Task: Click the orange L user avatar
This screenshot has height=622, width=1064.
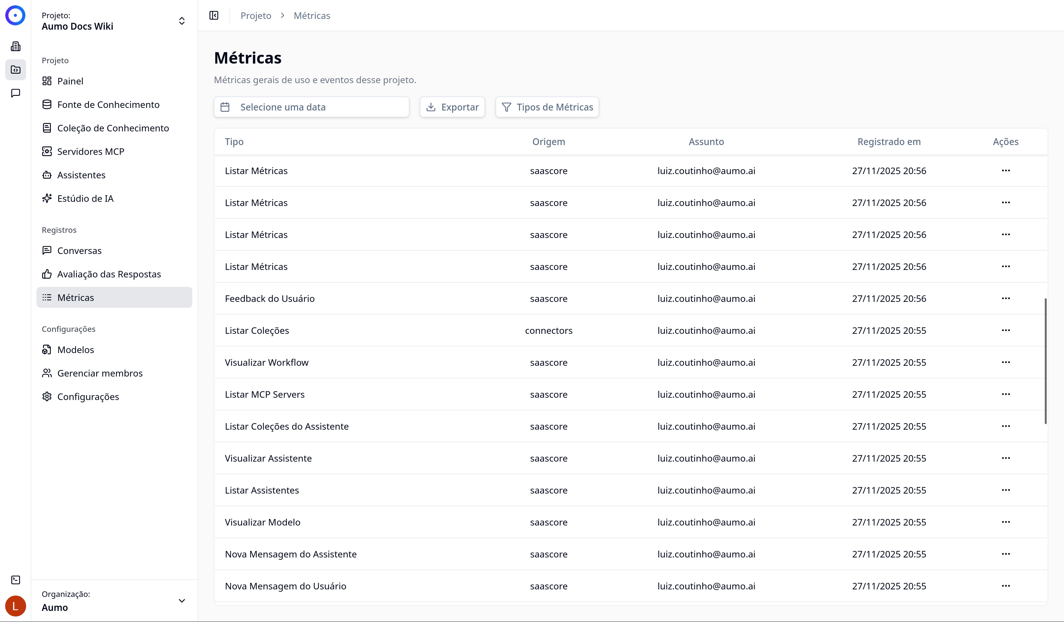Action: click(x=15, y=606)
